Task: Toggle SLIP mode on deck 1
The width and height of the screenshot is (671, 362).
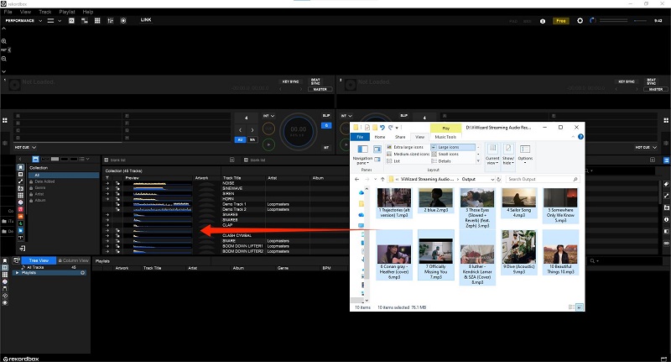Action: [x=326, y=116]
